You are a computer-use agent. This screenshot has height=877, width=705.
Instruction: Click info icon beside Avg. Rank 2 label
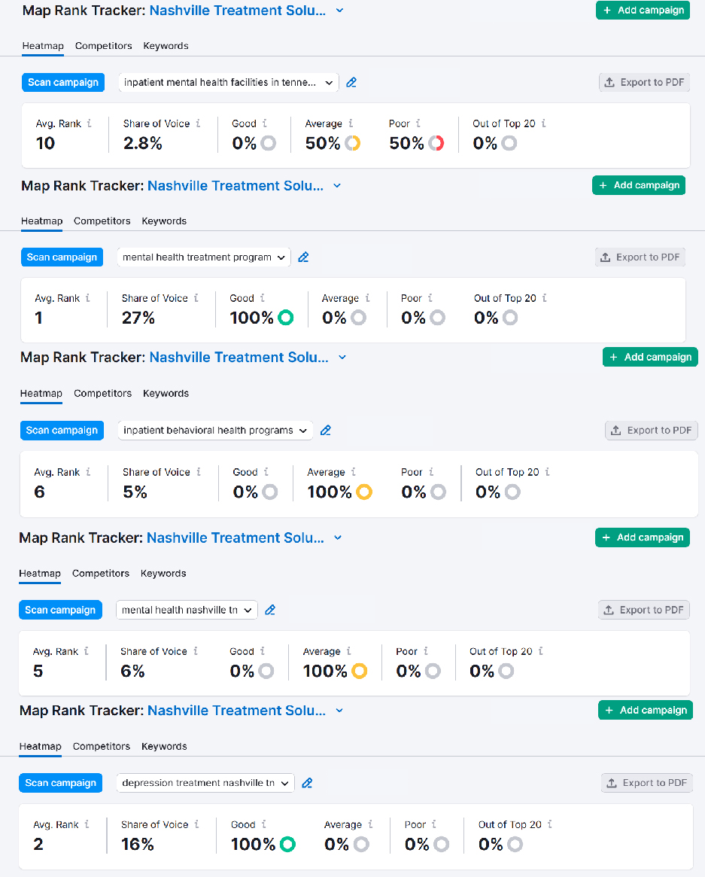(87, 824)
